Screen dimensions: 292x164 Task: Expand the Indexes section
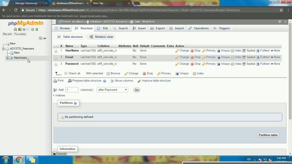[59, 95]
